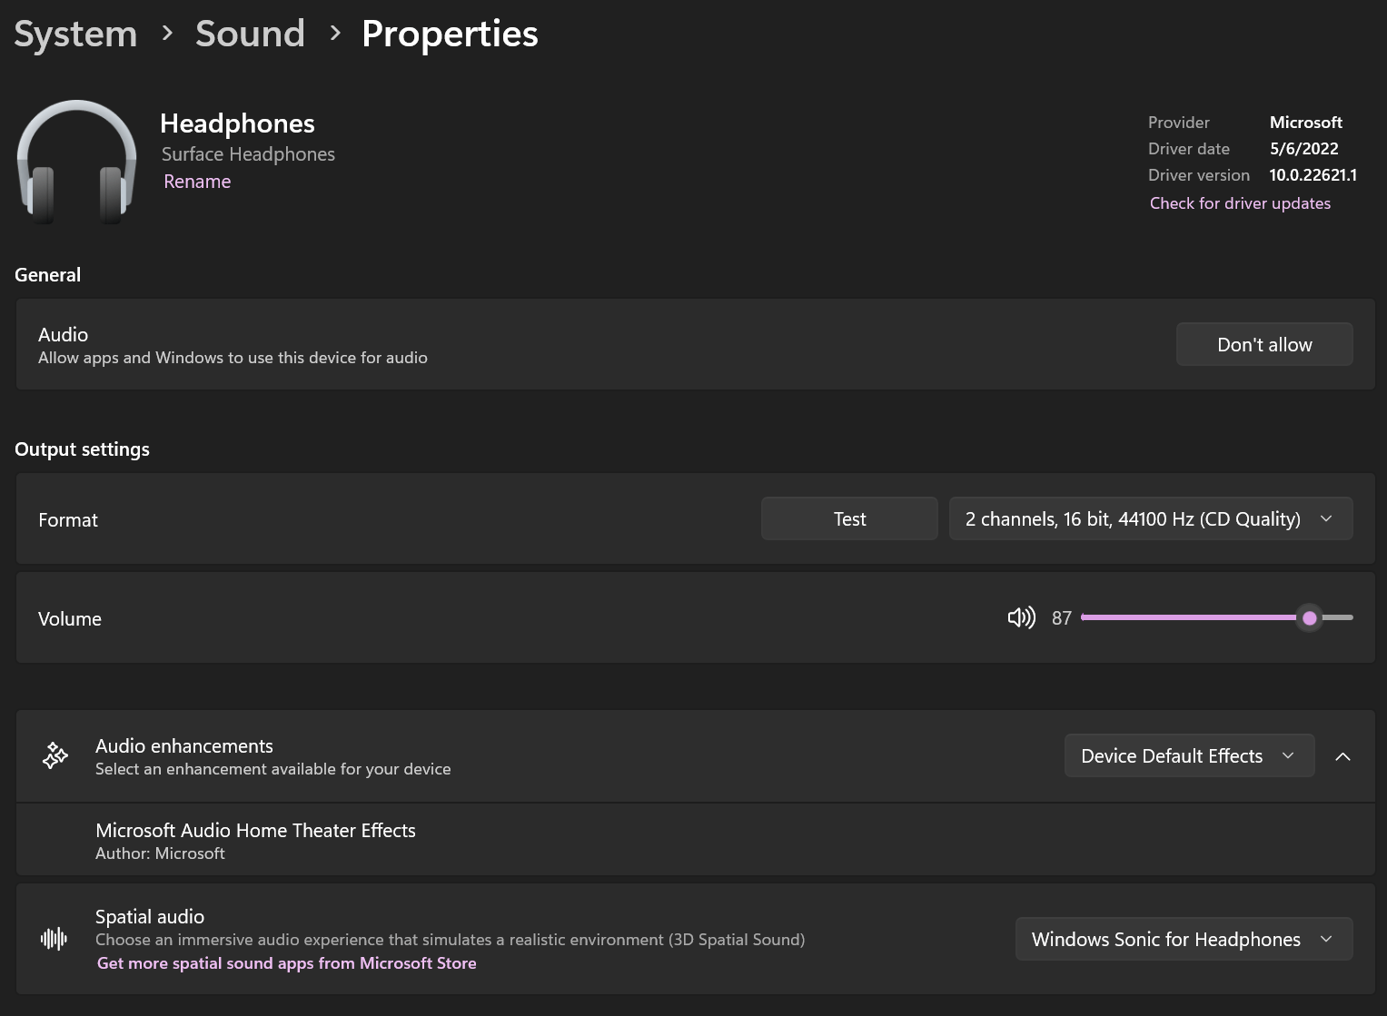1387x1016 pixels.
Task: Rename the Headphones device
Action: [x=197, y=182]
